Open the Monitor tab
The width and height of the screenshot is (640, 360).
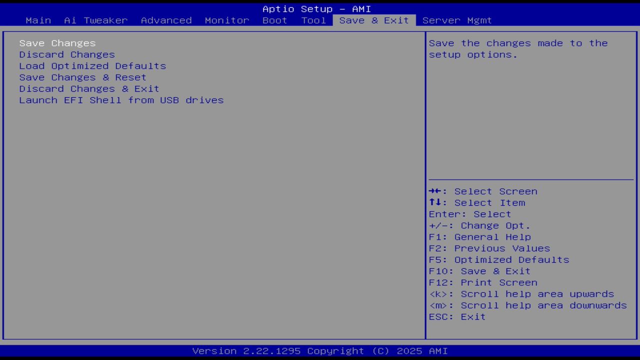click(x=226, y=20)
